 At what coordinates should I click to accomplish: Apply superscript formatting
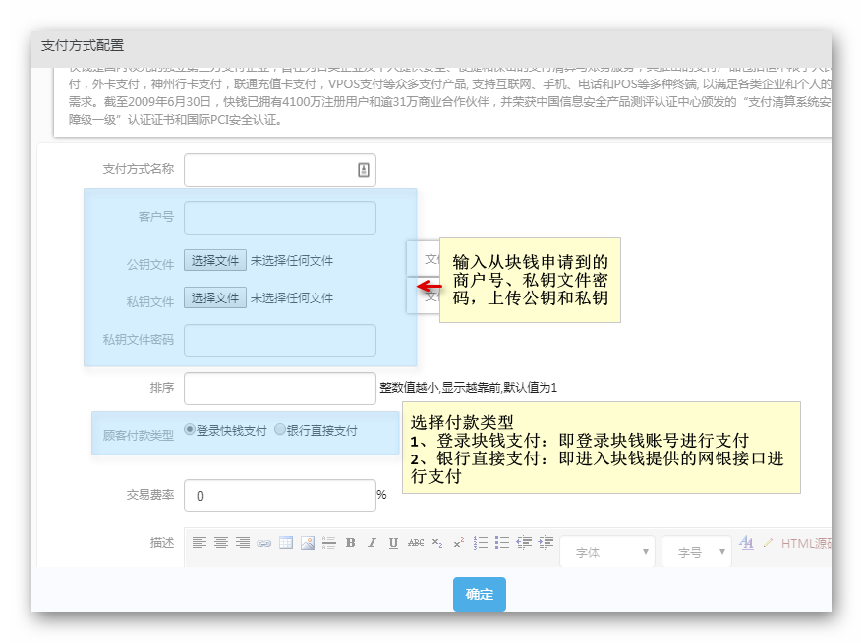tap(458, 543)
